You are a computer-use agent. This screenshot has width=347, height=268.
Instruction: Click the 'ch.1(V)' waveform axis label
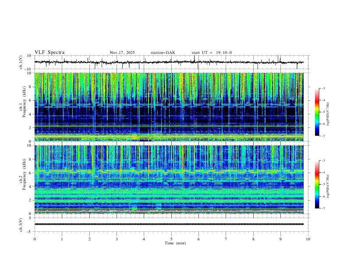[x=21, y=62]
